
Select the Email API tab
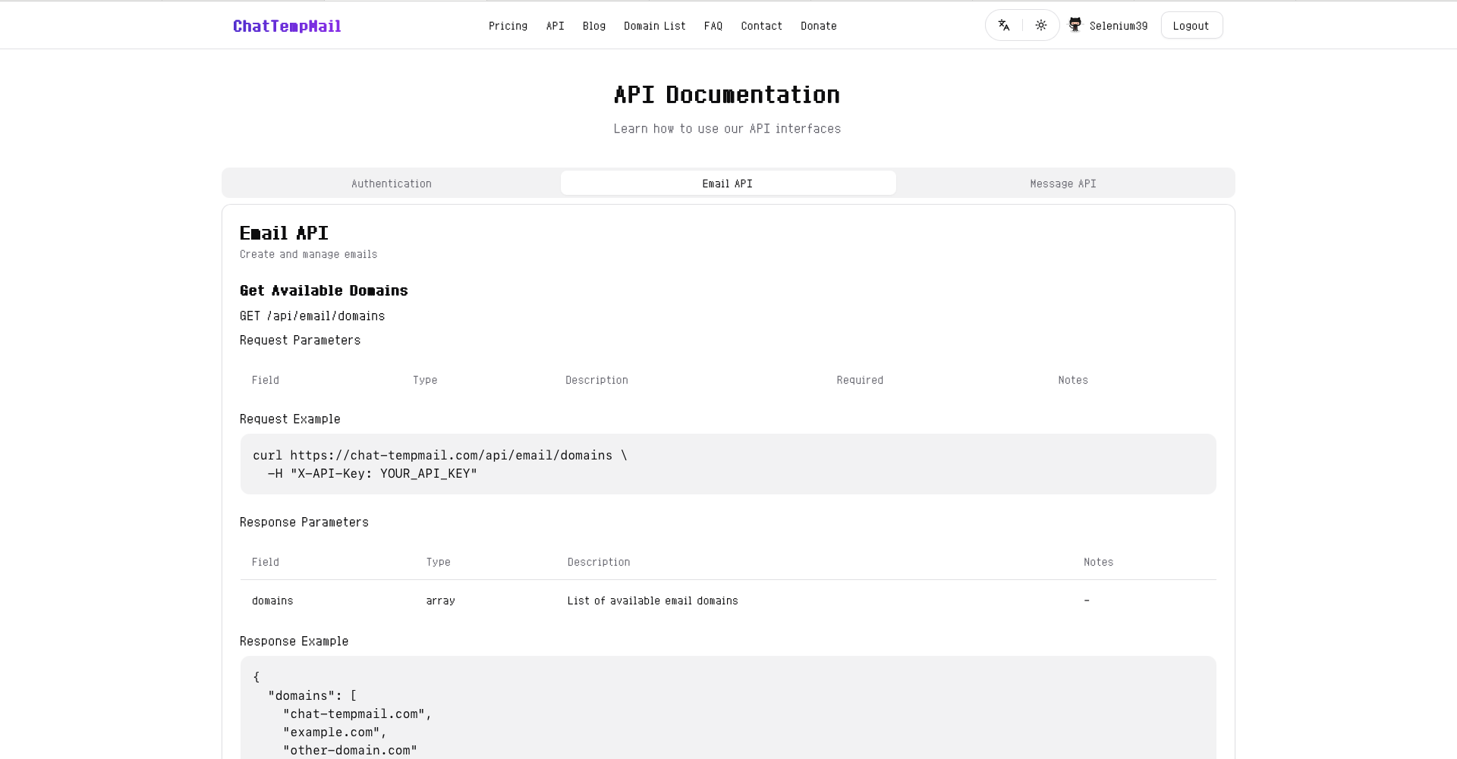click(x=728, y=183)
